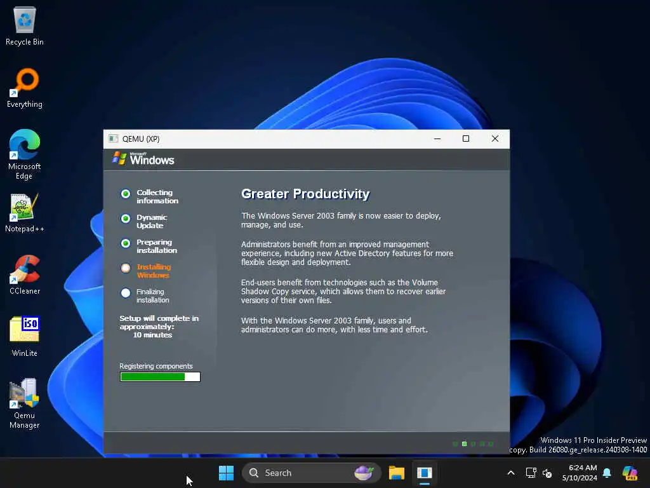The width and height of the screenshot is (650, 488).
Task: Click the Installing Windows step indicator
Action: point(126,269)
